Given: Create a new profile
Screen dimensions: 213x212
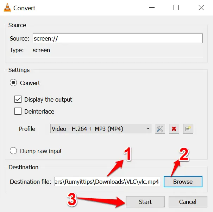Looking at the screenshot, I should pyautogui.click(x=188, y=129).
